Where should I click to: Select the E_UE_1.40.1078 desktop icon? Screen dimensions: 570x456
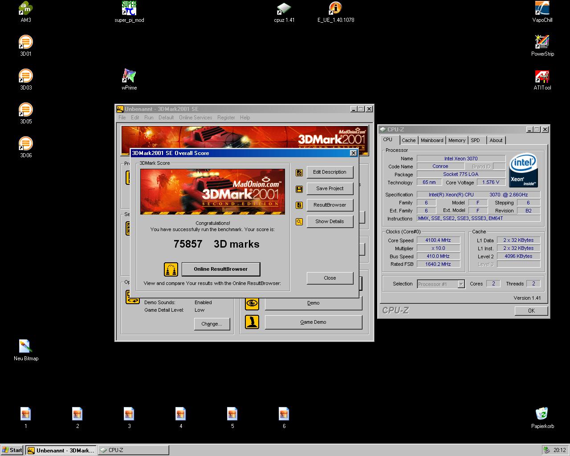point(336,8)
